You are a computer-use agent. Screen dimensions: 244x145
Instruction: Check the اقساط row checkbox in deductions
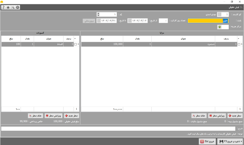coord(76,44)
